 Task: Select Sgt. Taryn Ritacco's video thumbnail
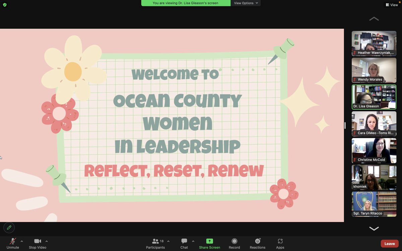tap(374, 204)
